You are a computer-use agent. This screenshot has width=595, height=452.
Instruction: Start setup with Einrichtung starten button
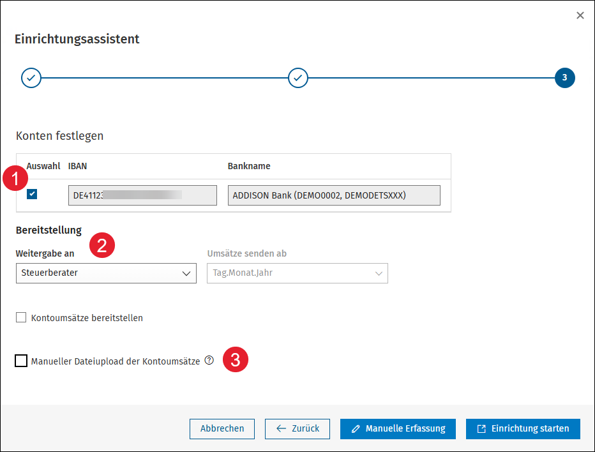[523, 429]
